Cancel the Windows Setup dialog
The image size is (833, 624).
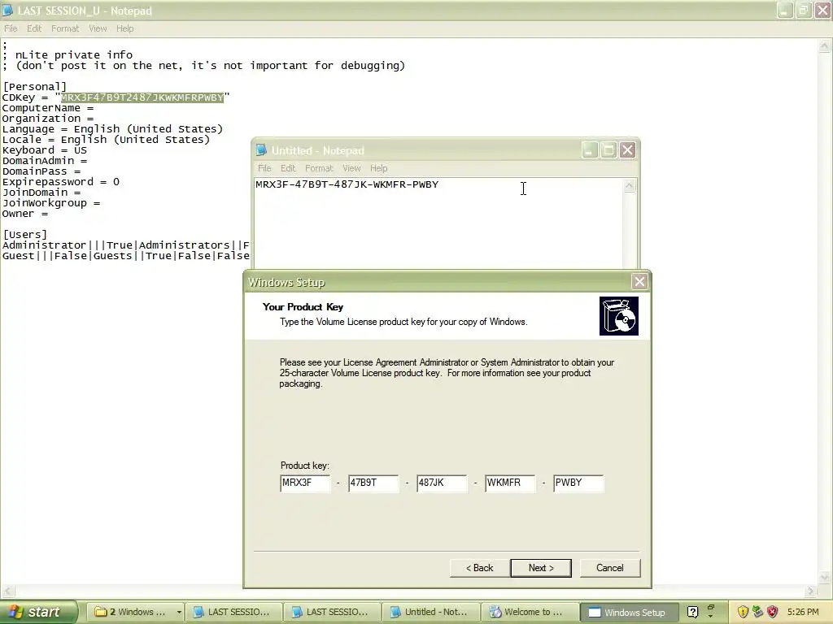point(610,568)
